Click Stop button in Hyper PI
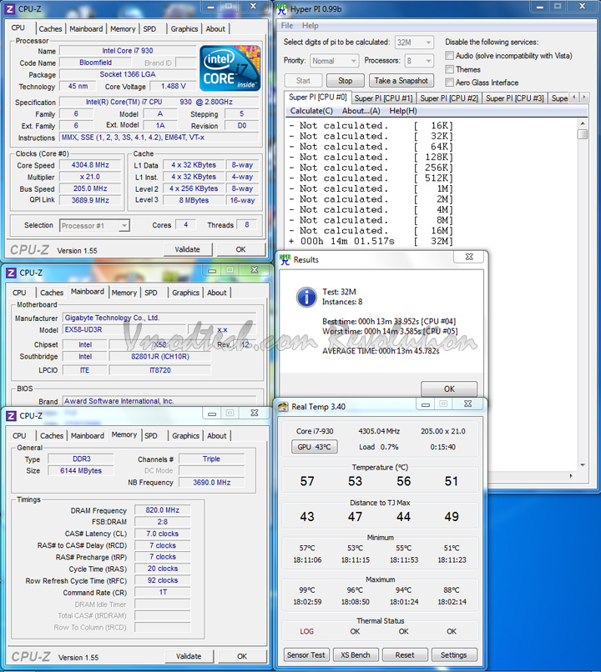Viewport: 601px width, 672px height. tap(345, 81)
